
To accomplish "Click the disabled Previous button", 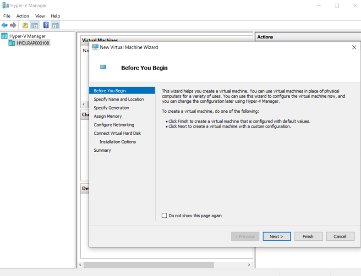I will tap(245, 236).
